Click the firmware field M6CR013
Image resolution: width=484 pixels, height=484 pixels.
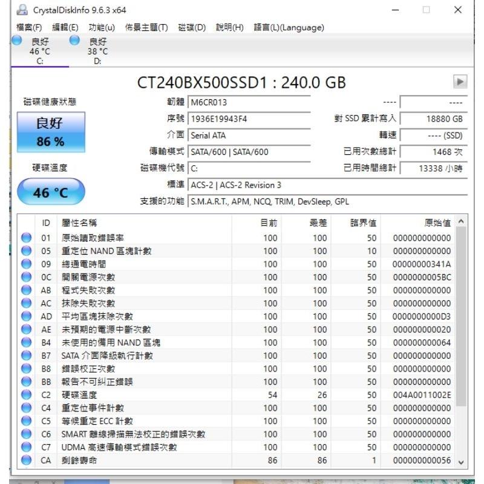pyautogui.click(x=249, y=102)
